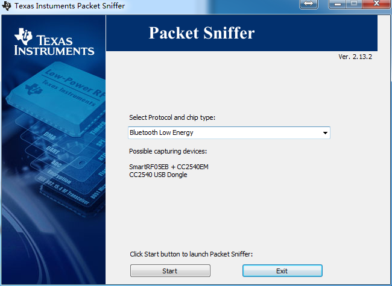The image size is (392, 286).
Task: Click the Texas Instruments title bar icon
Action: pyautogui.click(x=7, y=6)
